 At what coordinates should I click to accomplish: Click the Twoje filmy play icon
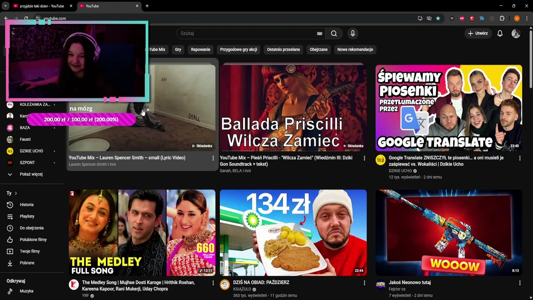tap(10, 251)
